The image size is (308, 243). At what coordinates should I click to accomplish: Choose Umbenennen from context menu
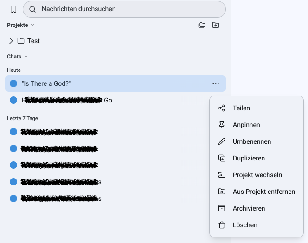(257, 141)
